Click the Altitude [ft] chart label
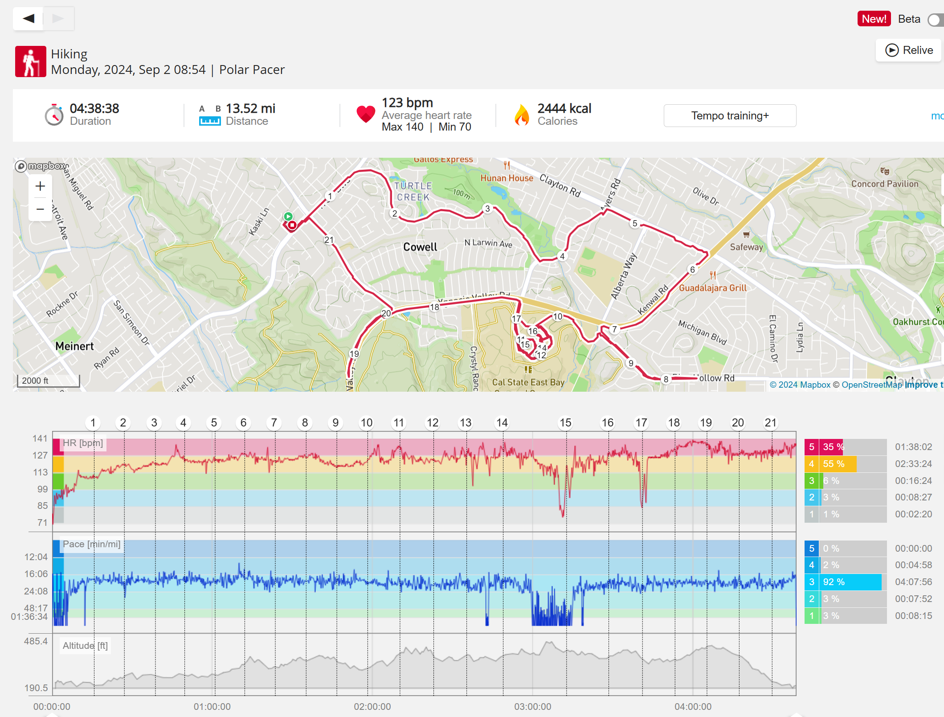Image resolution: width=944 pixels, height=717 pixels. [x=85, y=646]
